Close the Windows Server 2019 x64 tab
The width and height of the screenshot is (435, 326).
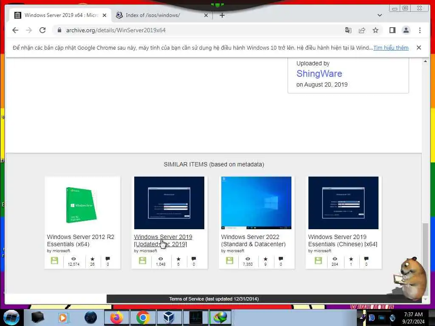(105, 15)
